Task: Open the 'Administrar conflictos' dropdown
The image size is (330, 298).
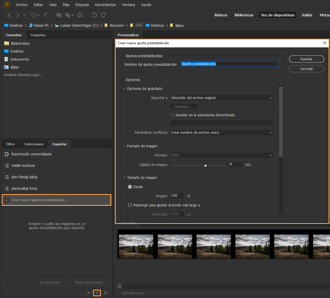Action: tap(222, 133)
